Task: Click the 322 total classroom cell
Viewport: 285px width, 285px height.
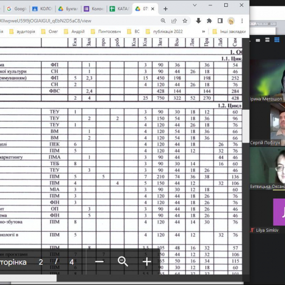Action: click(x=177, y=98)
